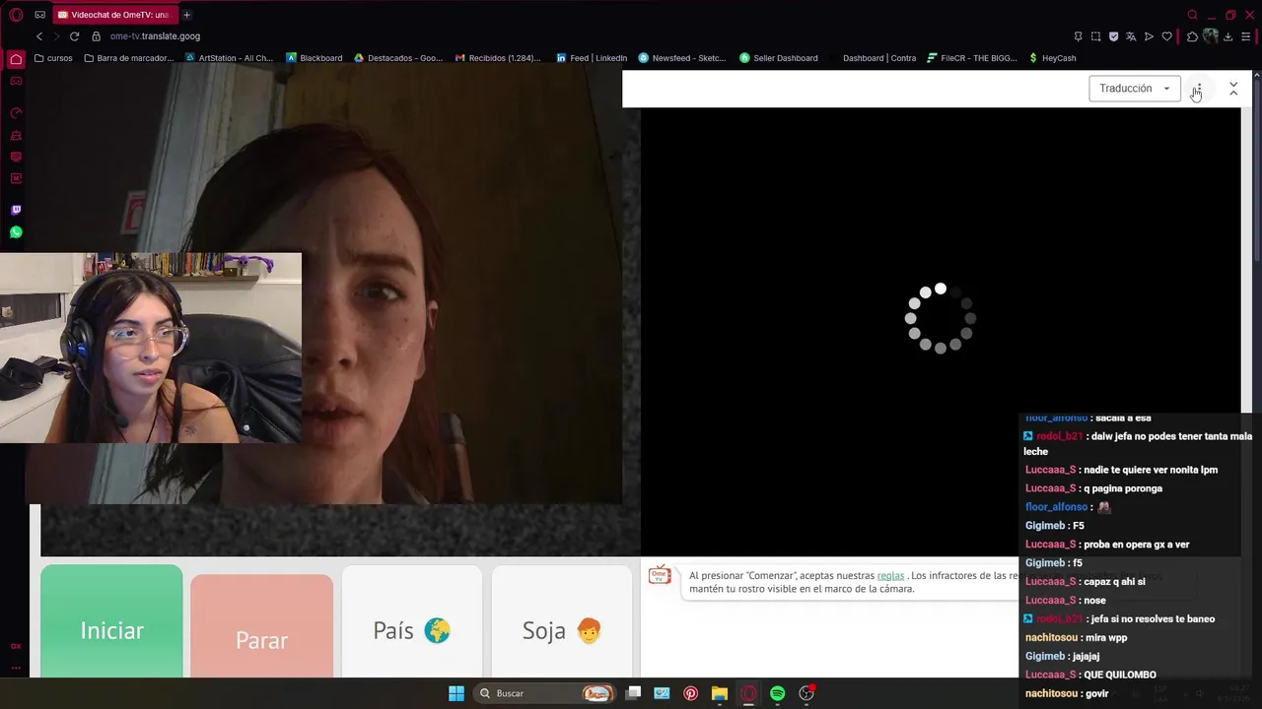Open Pinterest from the taskbar
Viewport: 1262px width, 709px height.
[x=690, y=693]
